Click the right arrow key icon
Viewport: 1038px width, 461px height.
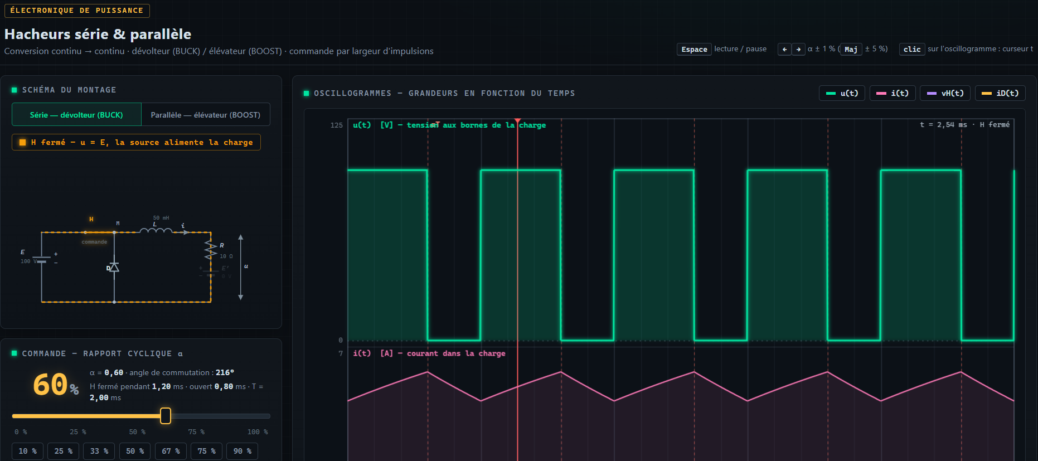point(798,49)
